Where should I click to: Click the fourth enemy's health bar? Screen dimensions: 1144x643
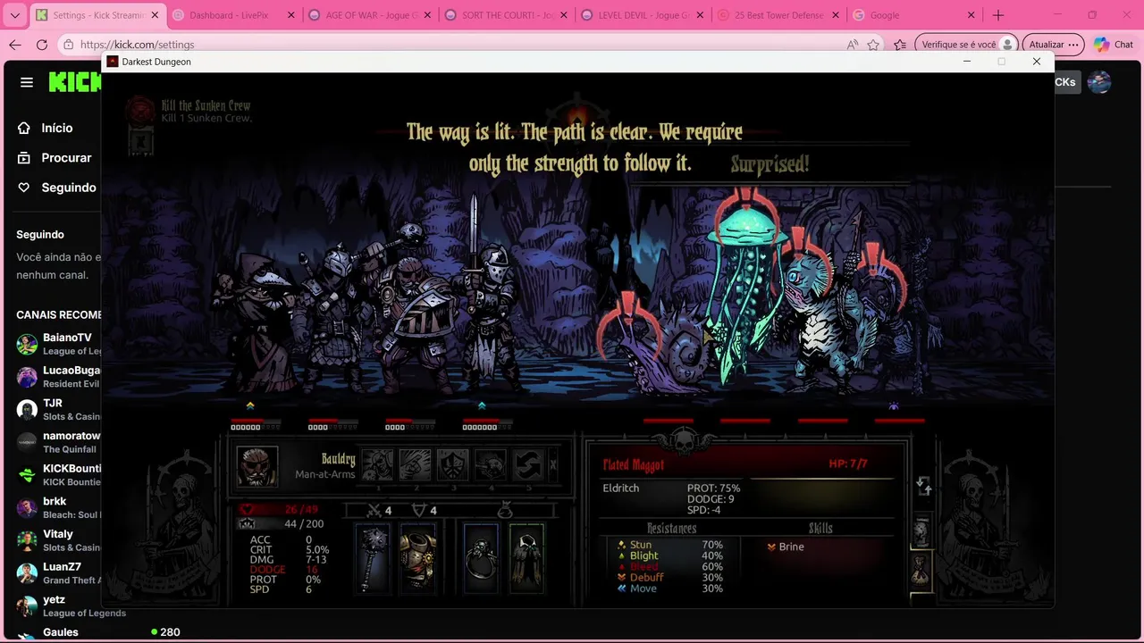(899, 420)
